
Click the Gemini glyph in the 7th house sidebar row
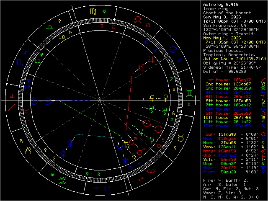coord(263,105)
